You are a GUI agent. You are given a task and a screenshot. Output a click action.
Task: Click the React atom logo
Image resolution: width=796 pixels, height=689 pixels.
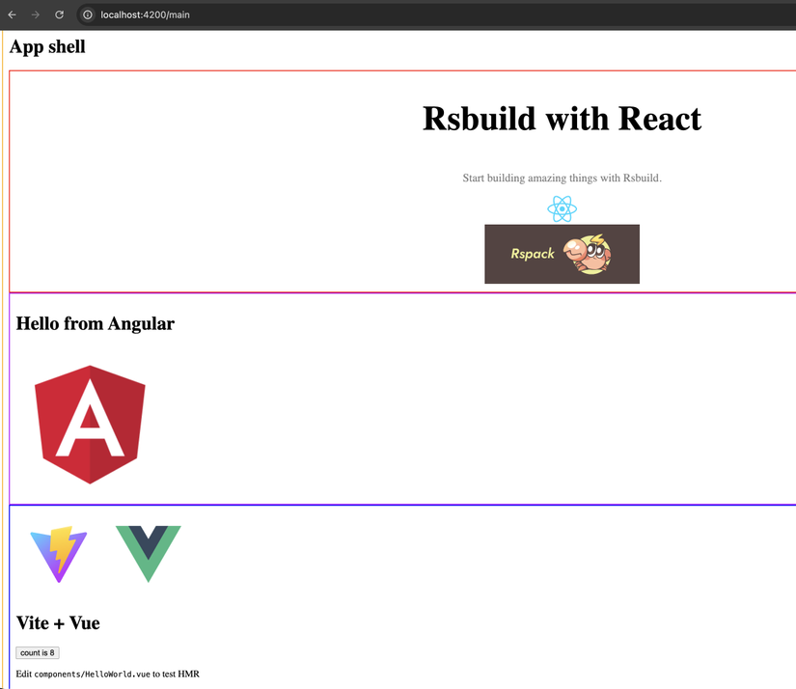562,208
